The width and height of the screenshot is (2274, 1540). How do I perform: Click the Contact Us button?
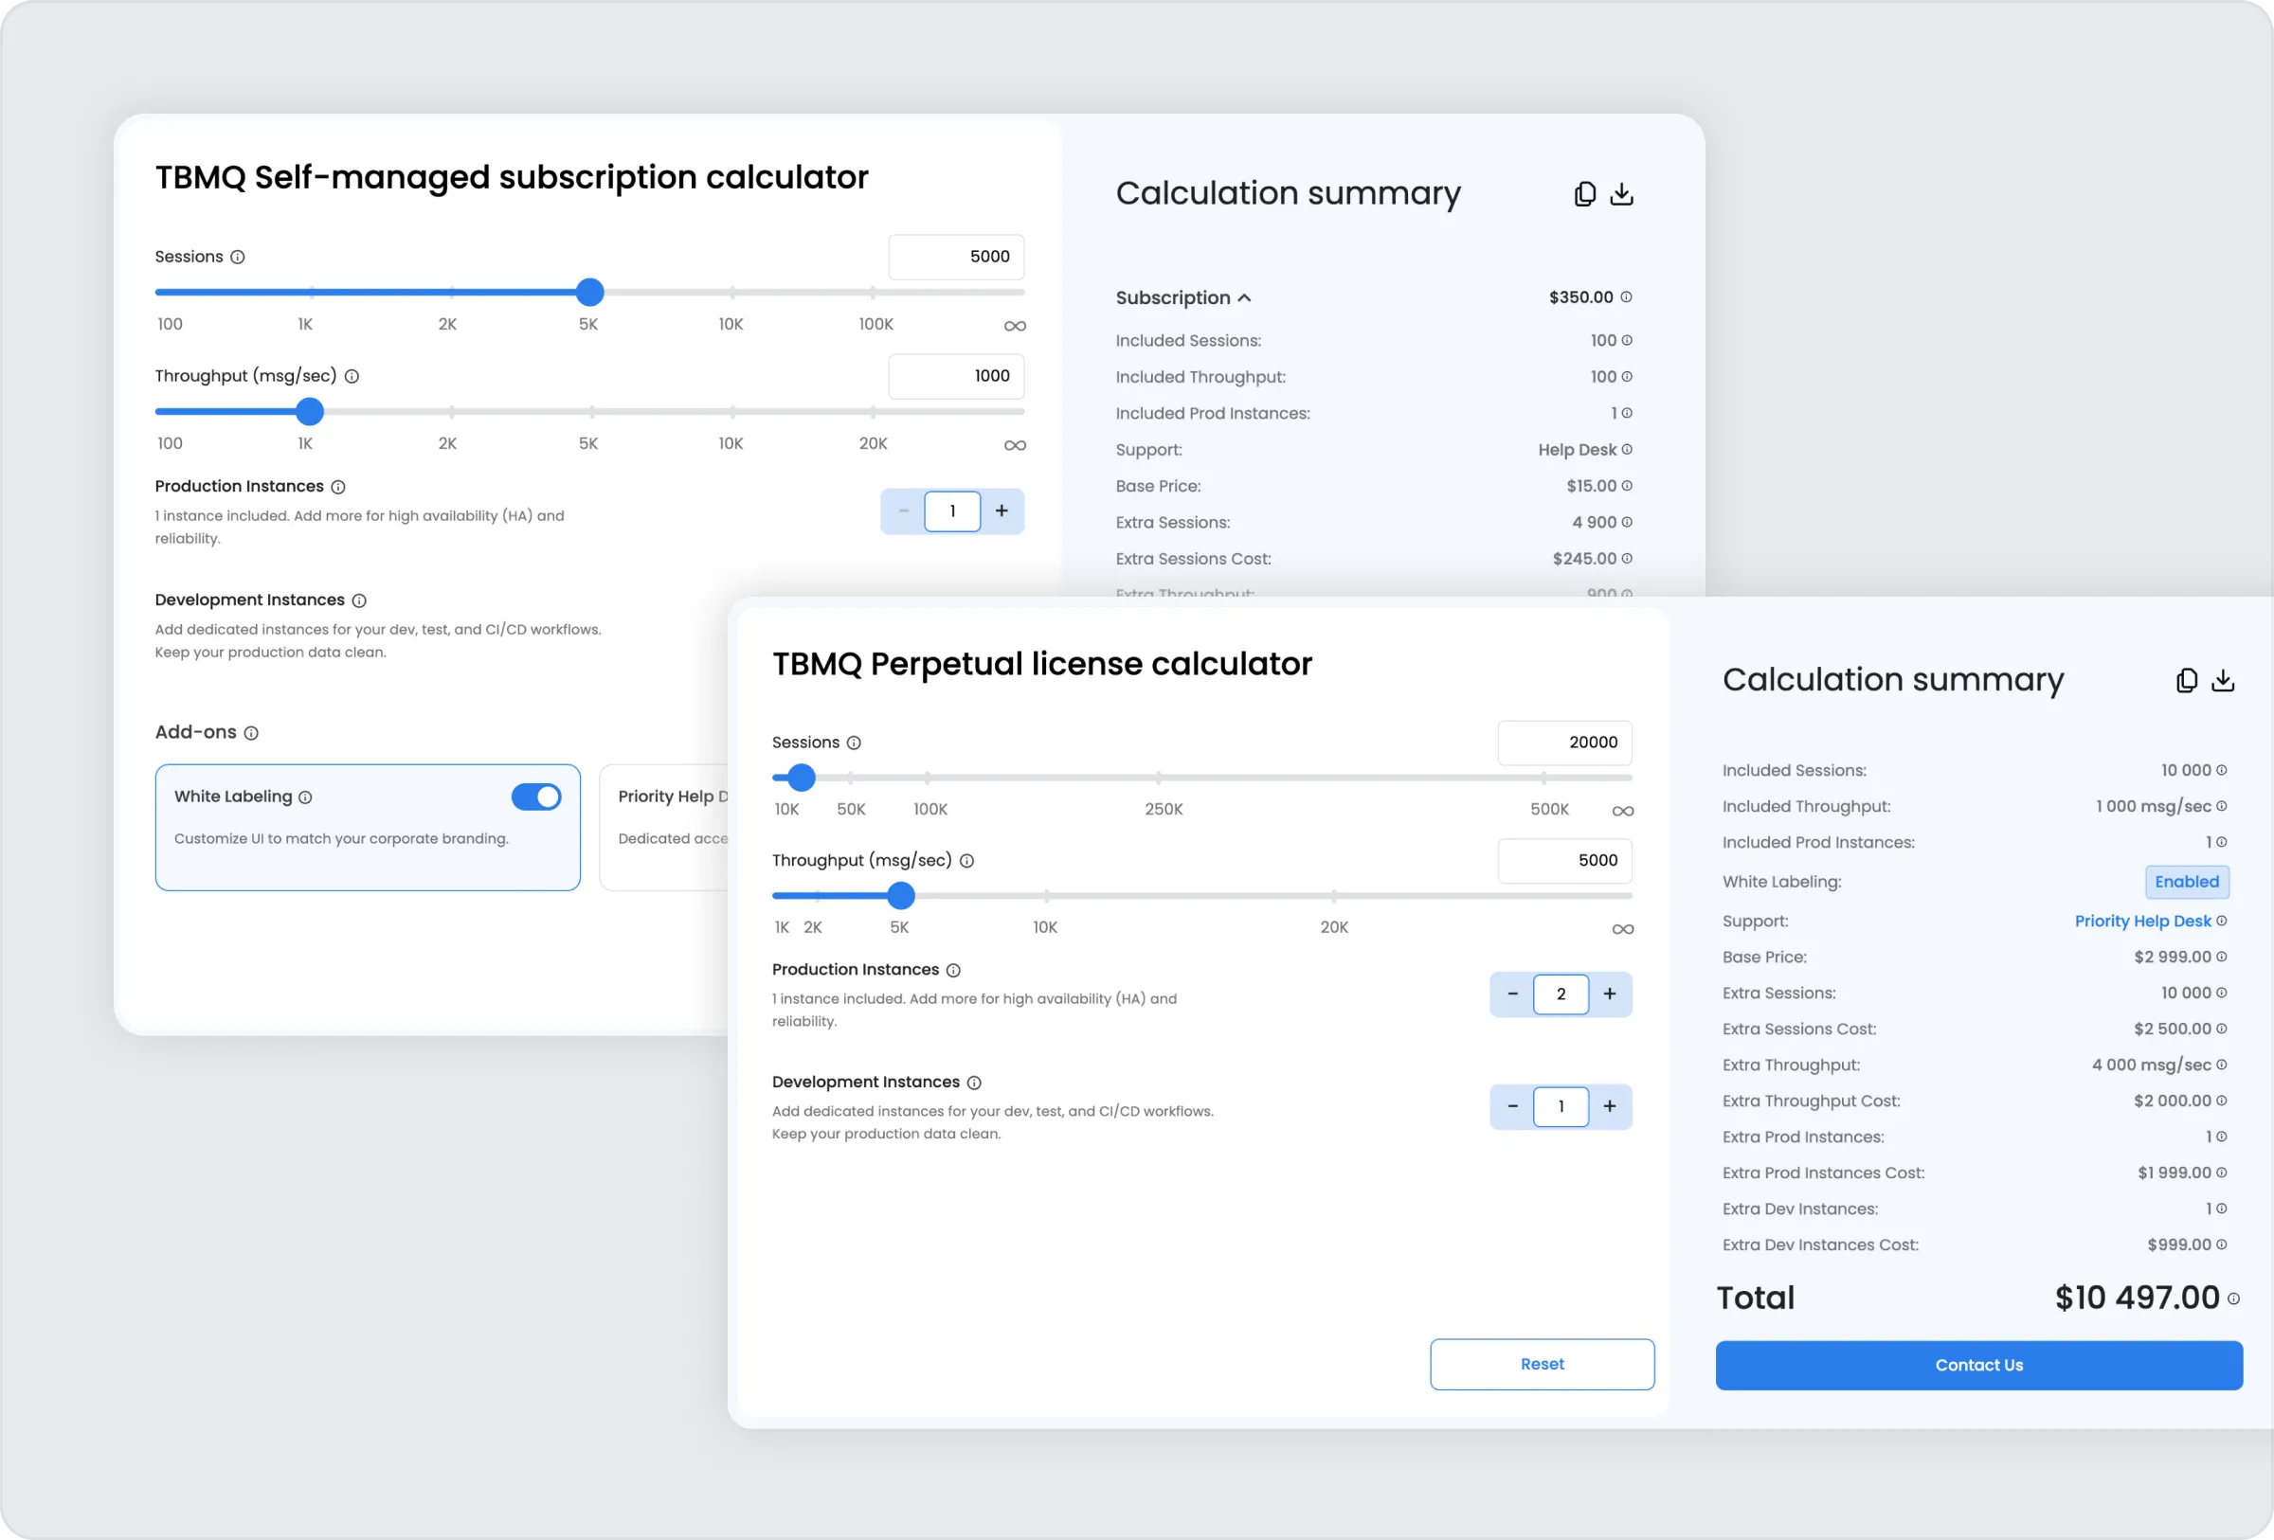(1978, 1366)
